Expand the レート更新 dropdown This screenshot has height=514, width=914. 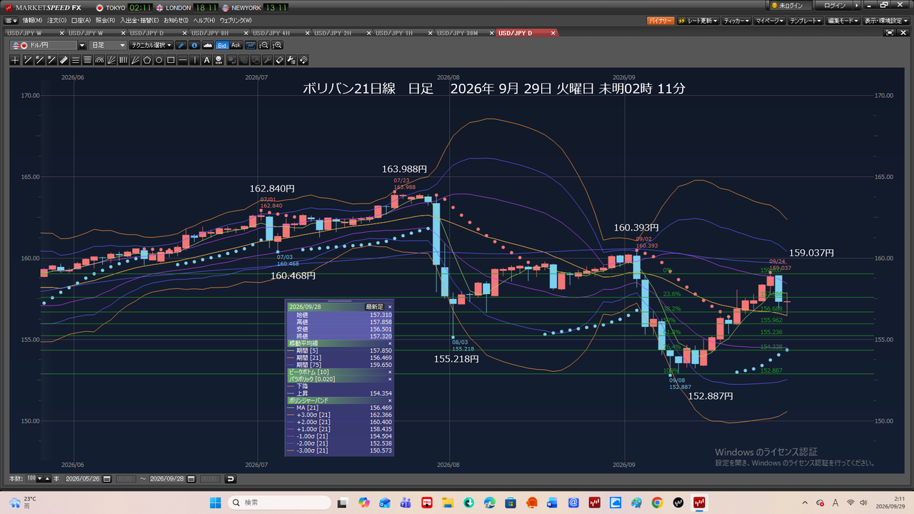tap(698, 21)
